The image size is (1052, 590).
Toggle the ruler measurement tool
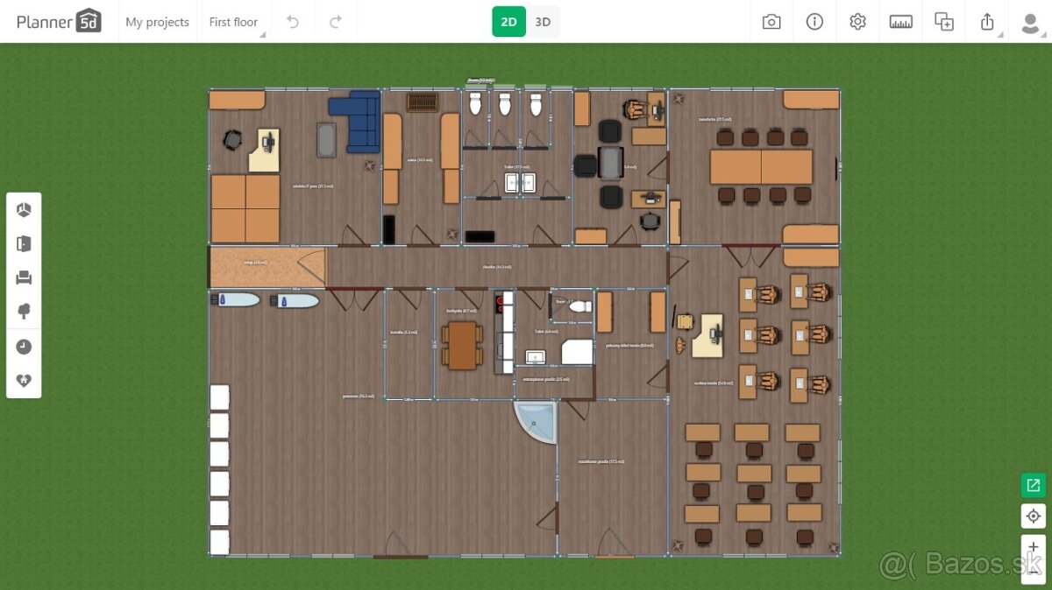point(900,22)
